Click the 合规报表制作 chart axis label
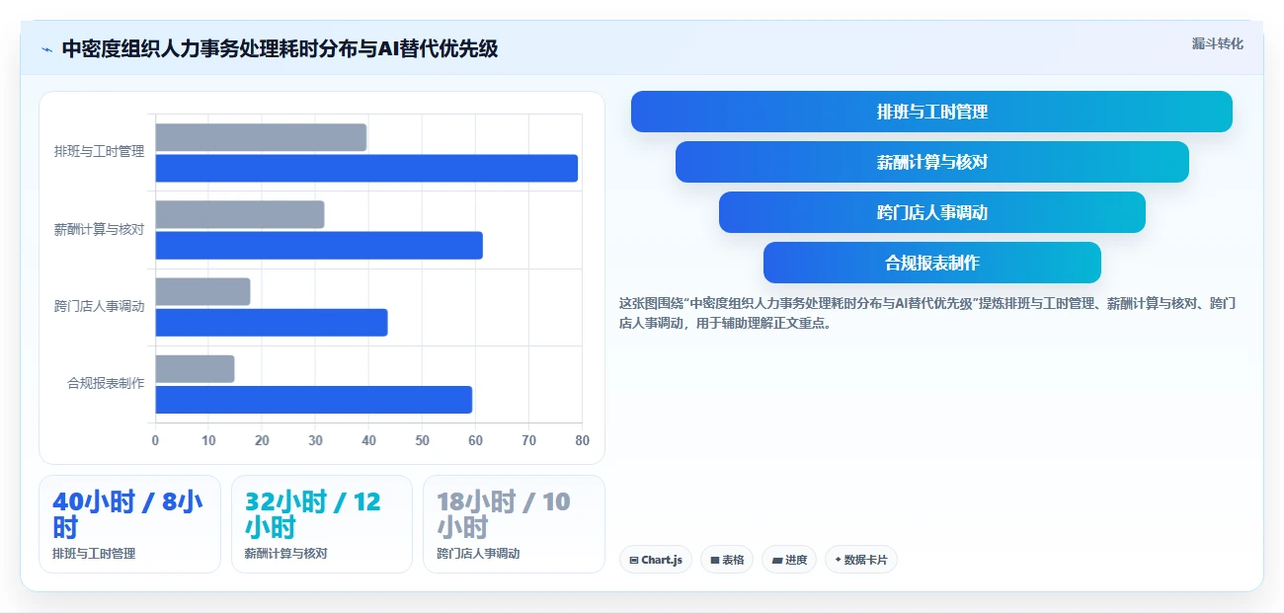This screenshot has width=1284, height=613. 106,383
